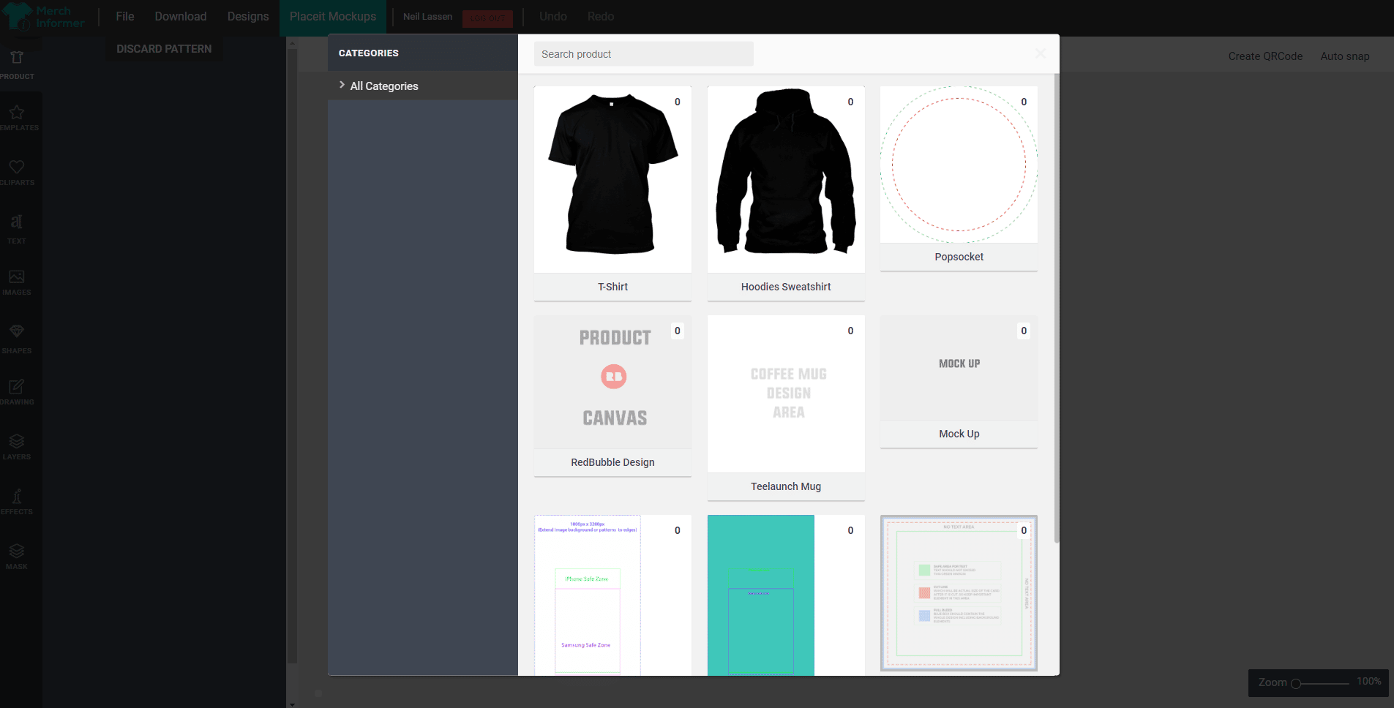
Task: Open the Mask sidebar tool
Action: coord(17,557)
